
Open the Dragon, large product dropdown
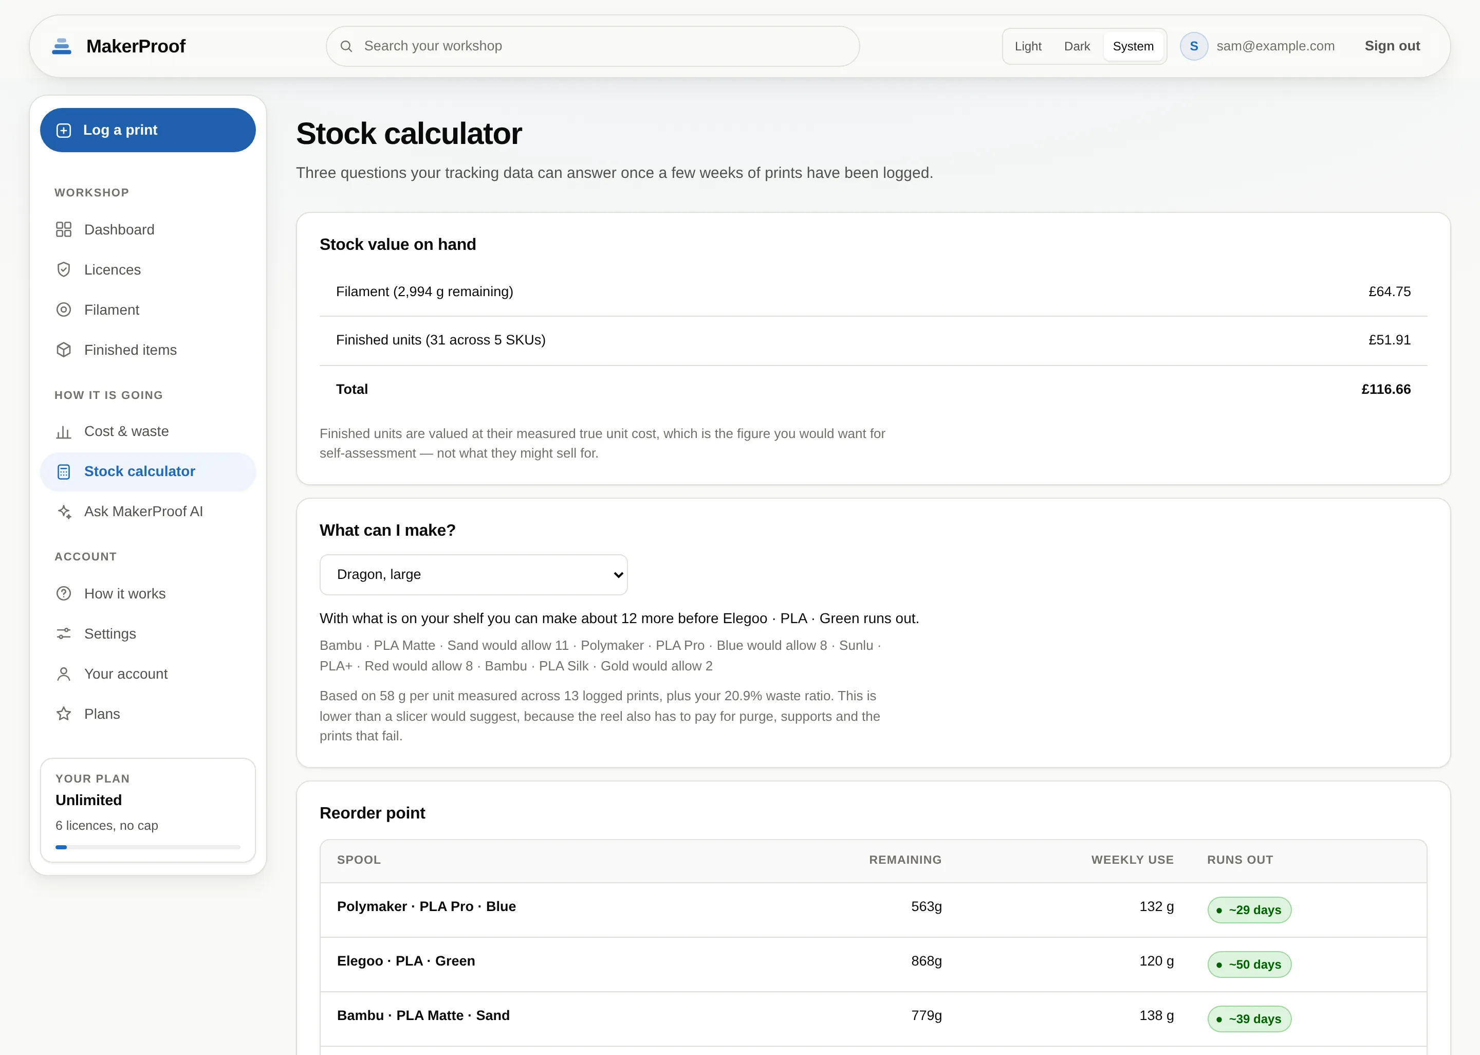point(473,574)
